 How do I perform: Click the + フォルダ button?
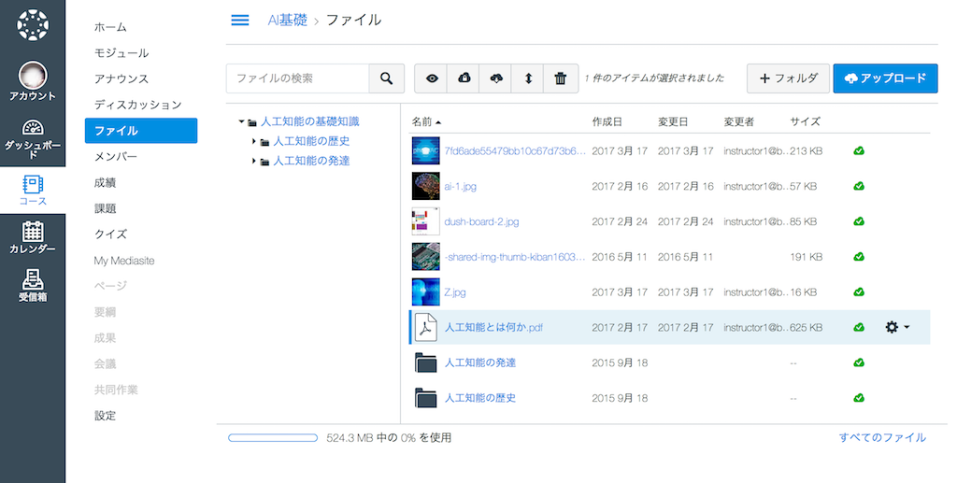tap(788, 78)
